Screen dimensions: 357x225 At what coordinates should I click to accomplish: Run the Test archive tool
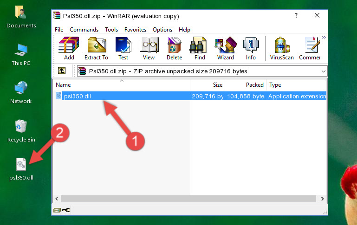coord(123,48)
